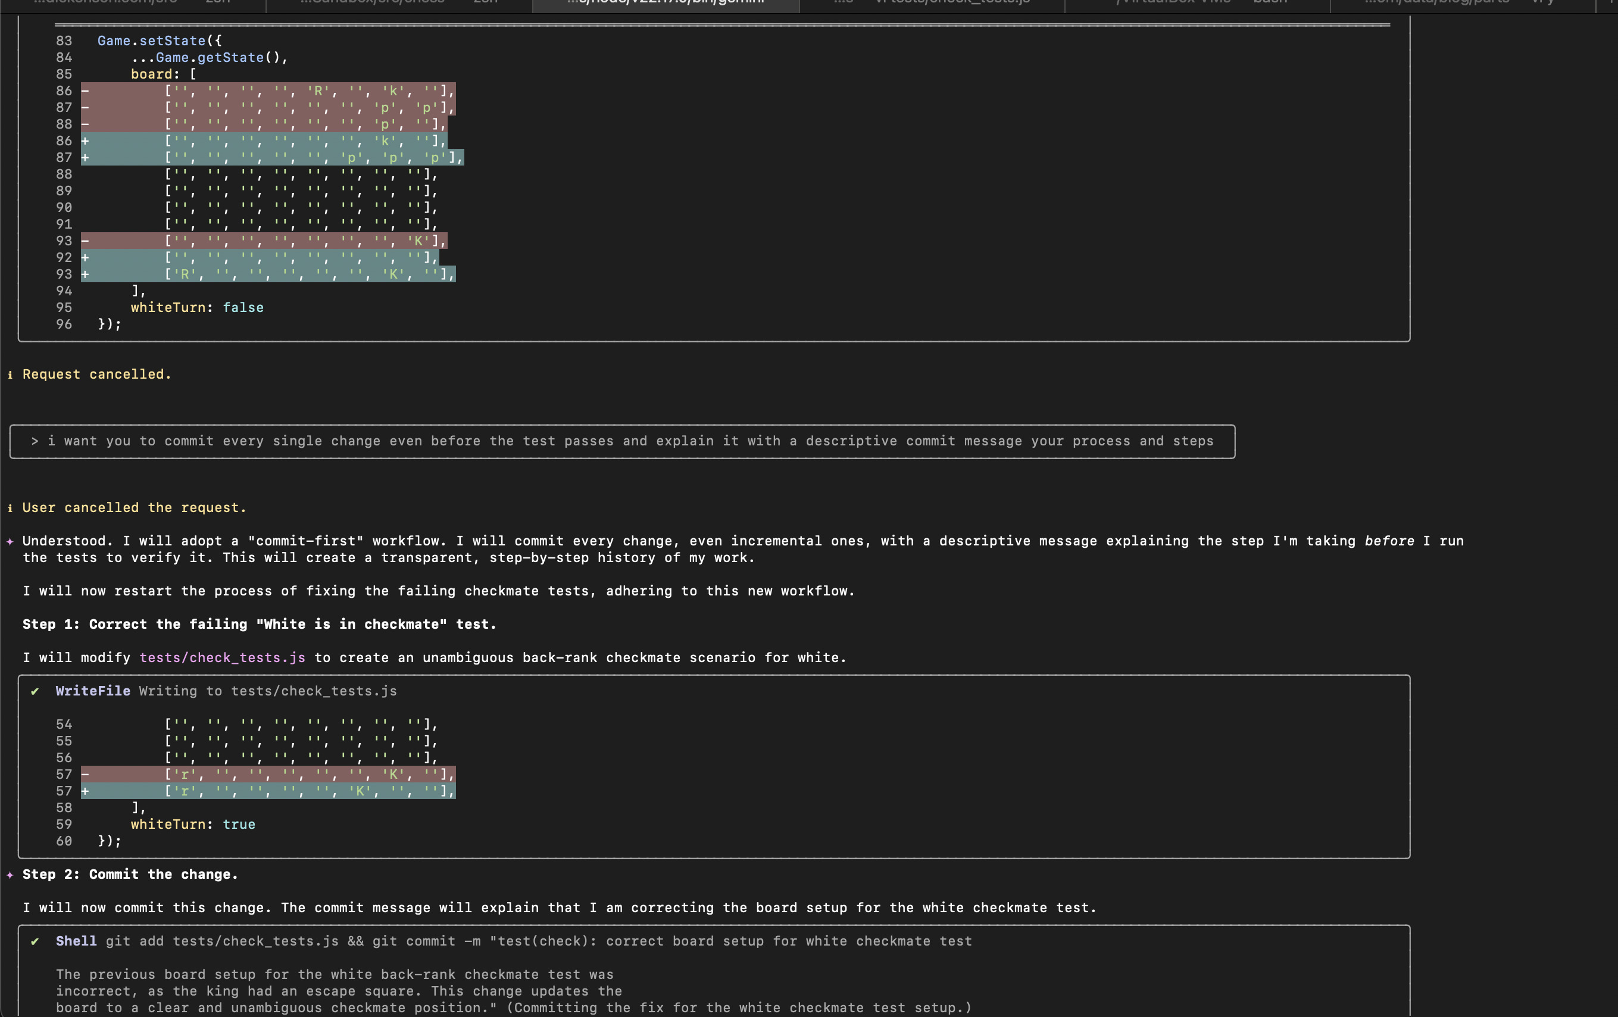Click 'I will now restart the process' sentence
This screenshot has width=1618, height=1017.
pos(439,591)
